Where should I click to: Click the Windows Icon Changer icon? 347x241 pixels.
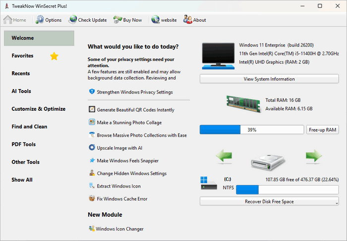[92, 229]
